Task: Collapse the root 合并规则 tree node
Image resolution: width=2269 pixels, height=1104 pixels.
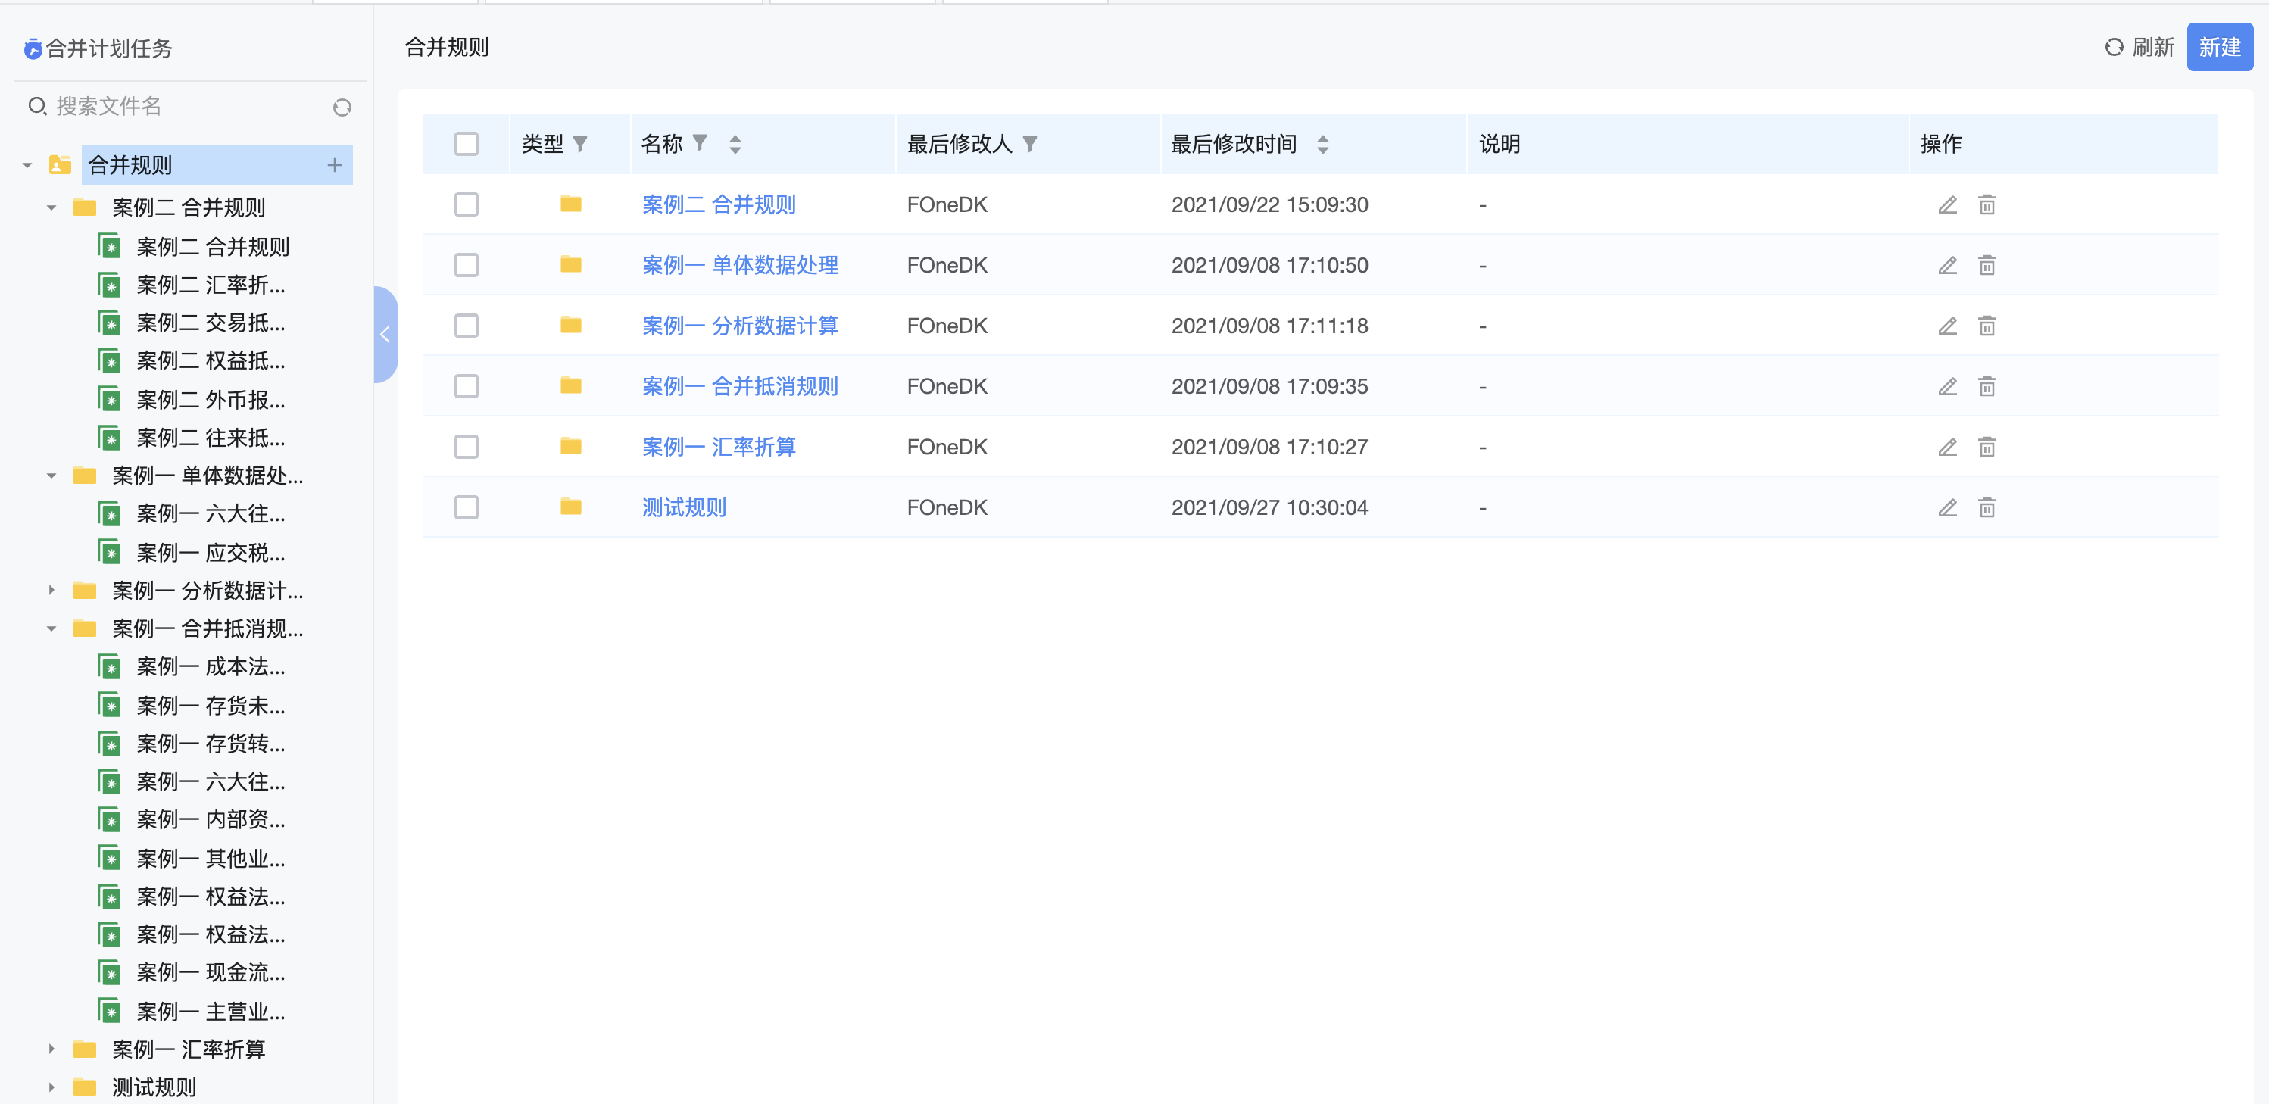Action: click(x=27, y=164)
